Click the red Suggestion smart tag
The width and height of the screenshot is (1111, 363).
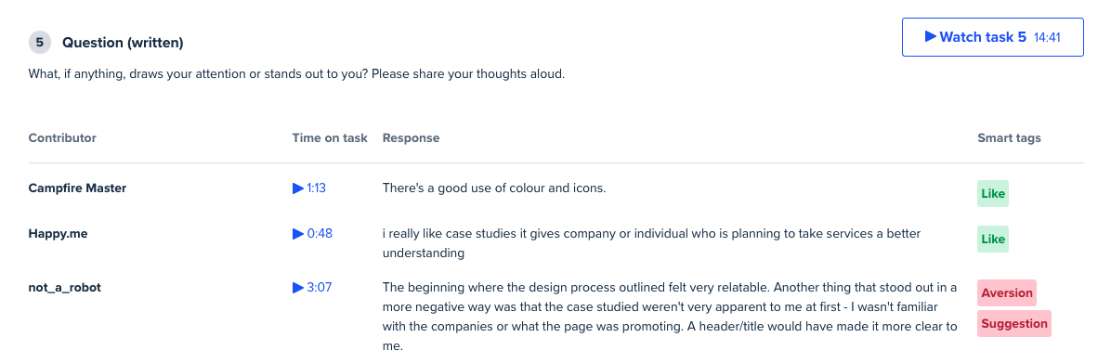[1014, 323]
